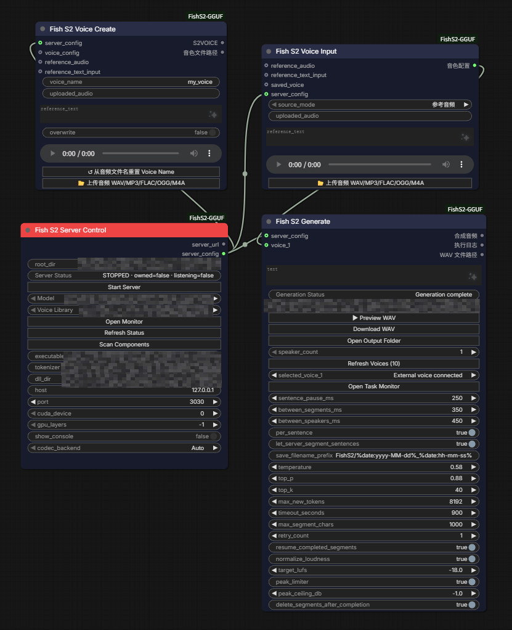The image size is (512, 630).
Task: Click the voice_name field showing my_voice
Action: (x=131, y=82)
